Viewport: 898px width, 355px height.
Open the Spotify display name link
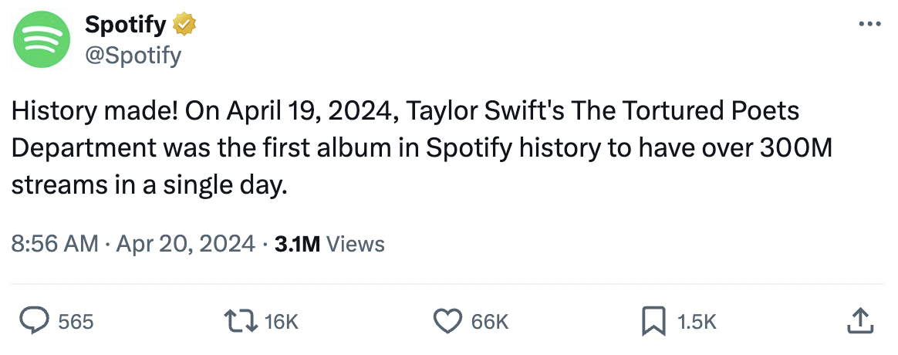coord(125,25)
